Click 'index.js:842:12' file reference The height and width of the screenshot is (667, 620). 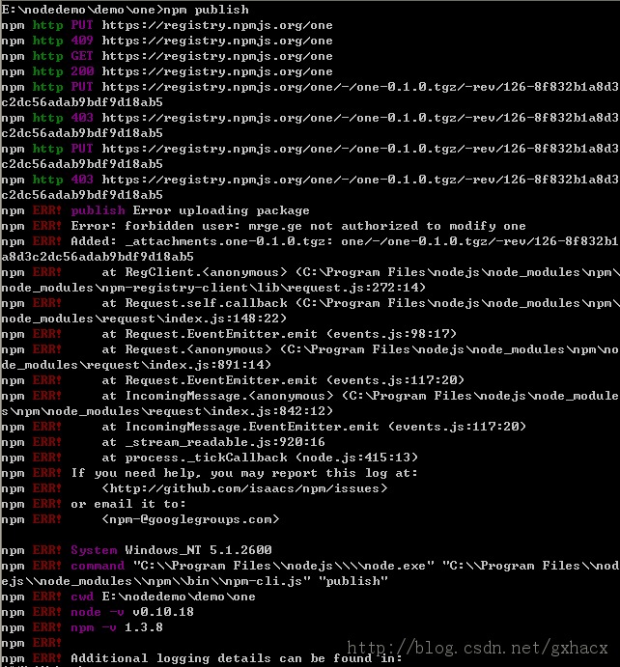click(x=271, y=411)
